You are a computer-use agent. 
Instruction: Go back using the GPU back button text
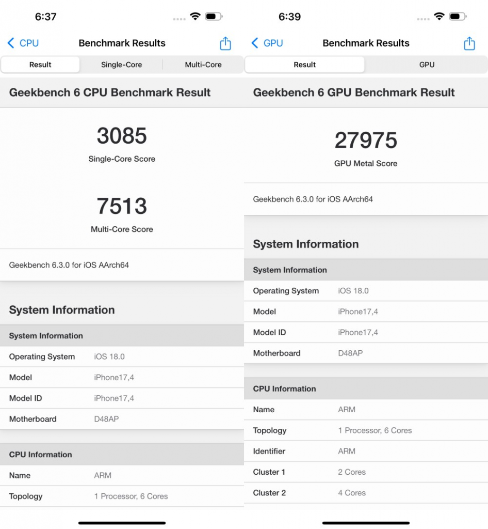[273, 43]
